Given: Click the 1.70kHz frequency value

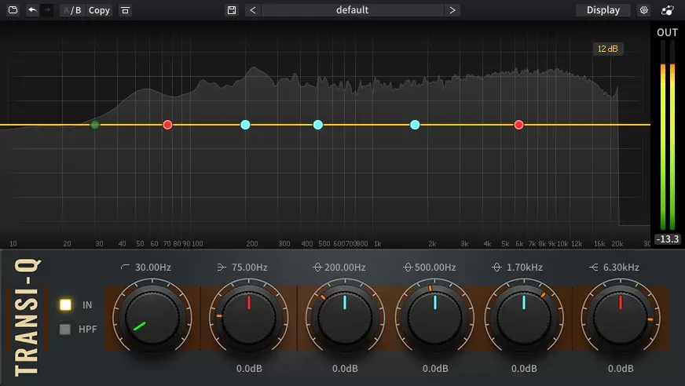Looking at the screenshot, I should click(x=525, y=268).
